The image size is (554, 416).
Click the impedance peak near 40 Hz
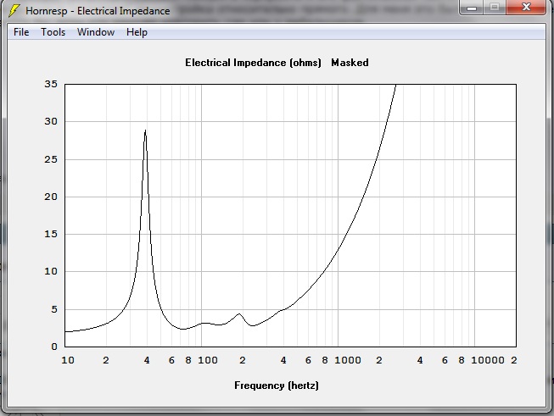point(145,130)
